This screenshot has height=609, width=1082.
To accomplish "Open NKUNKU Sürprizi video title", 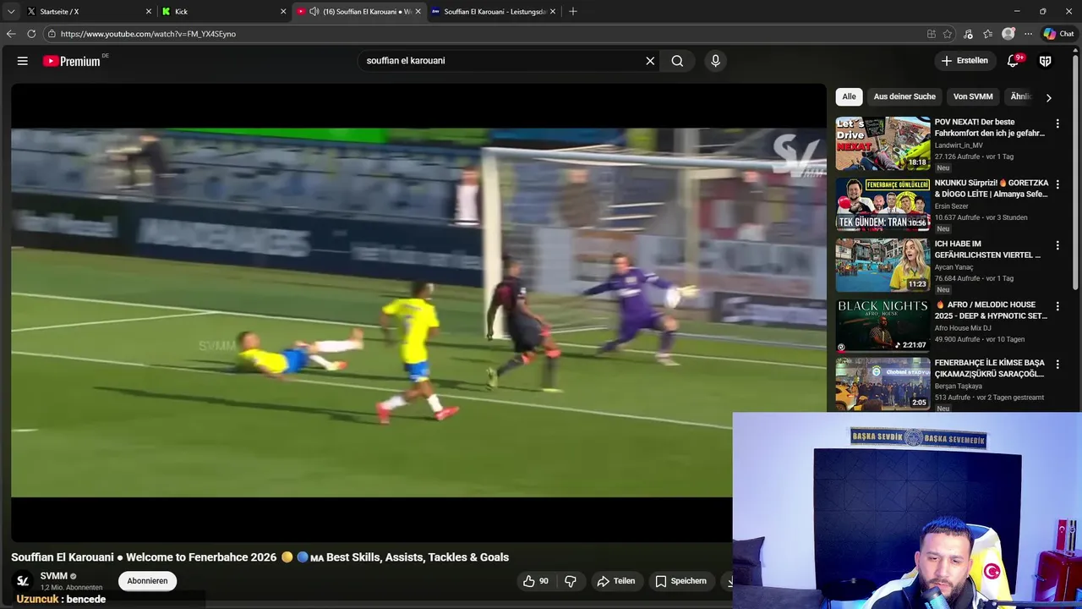I will (x=992, y=189).
